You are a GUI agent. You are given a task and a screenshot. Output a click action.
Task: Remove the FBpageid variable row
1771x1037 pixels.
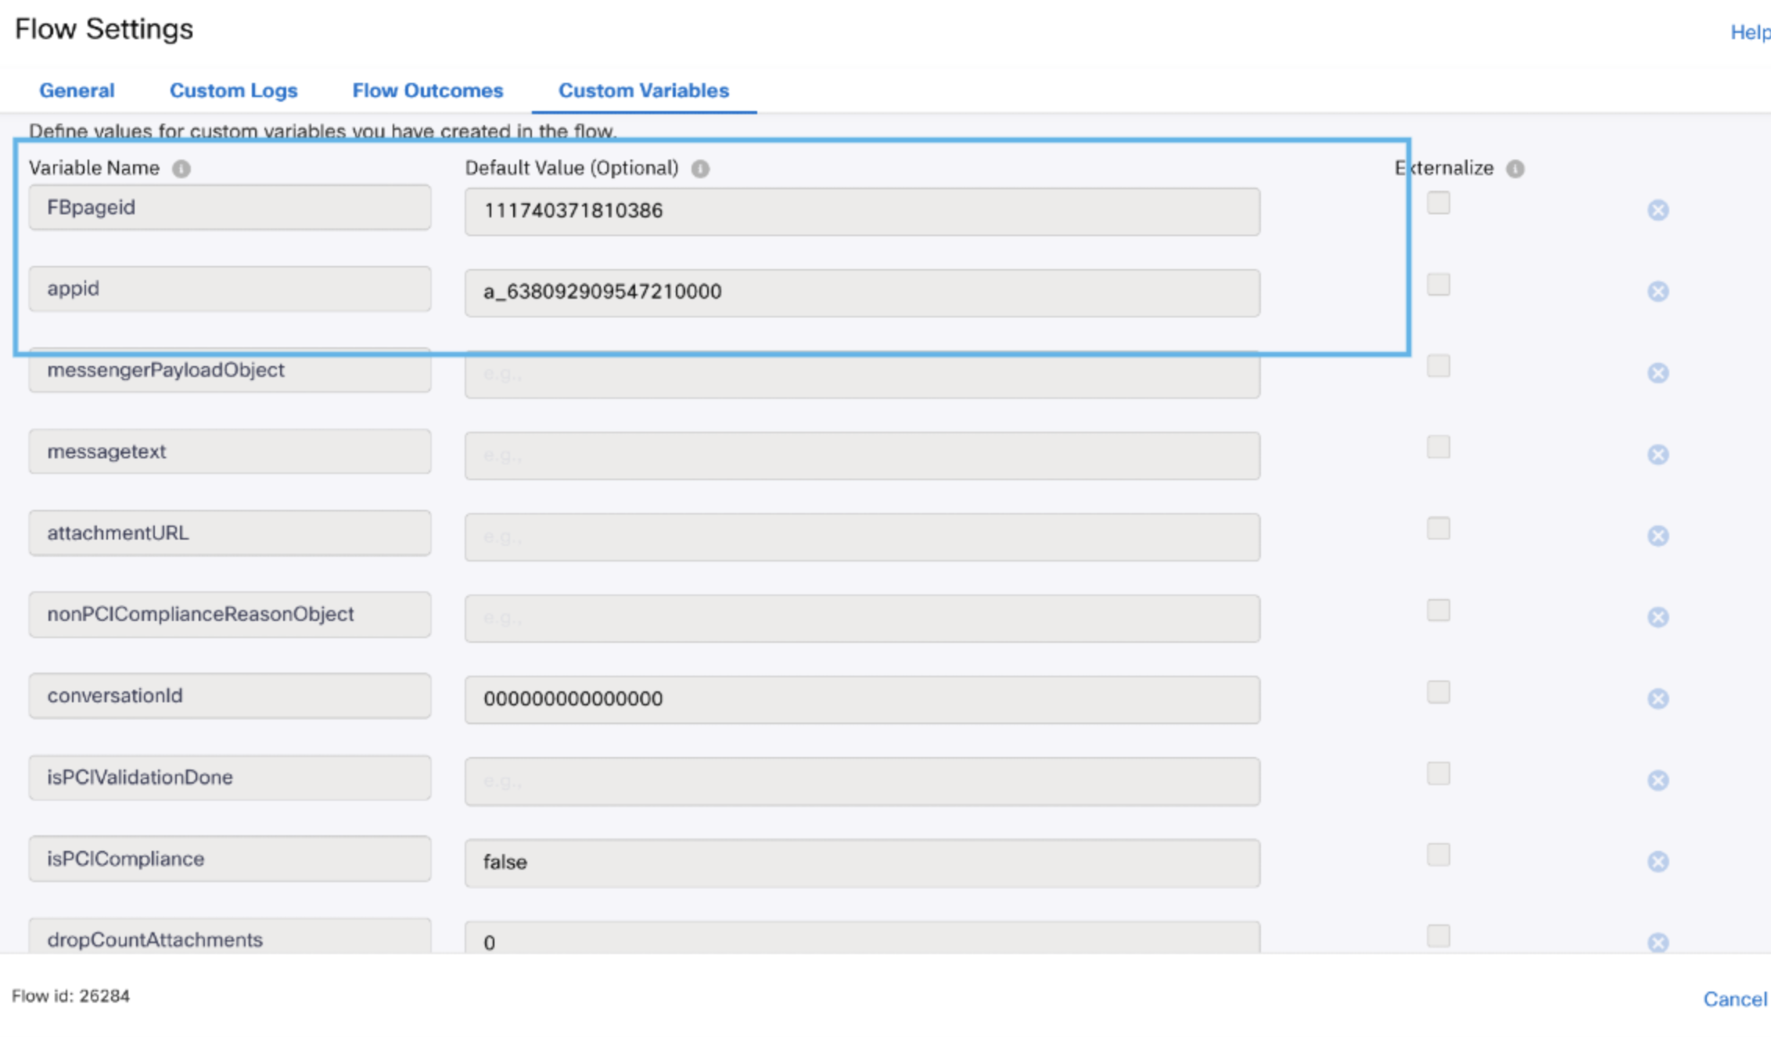click(1658, 210)
